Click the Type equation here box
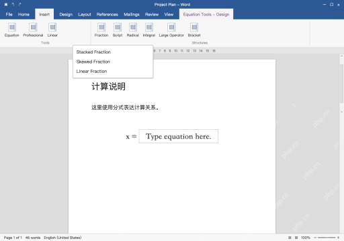The width and height of the screenshot is (344, 241). [x=179, y=137]
